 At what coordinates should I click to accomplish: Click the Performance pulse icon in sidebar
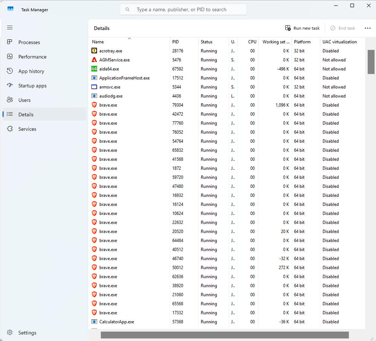9,56
